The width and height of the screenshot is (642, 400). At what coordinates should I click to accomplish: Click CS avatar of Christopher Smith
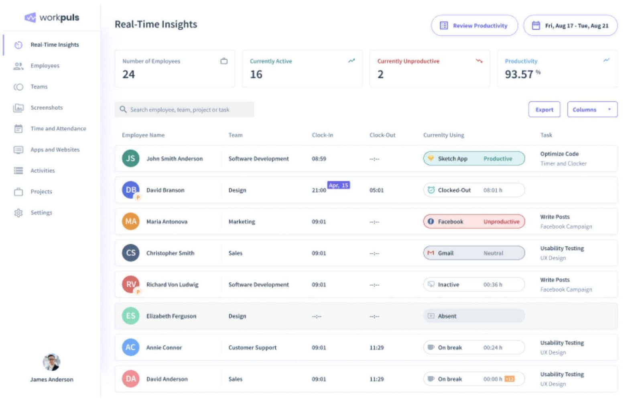tap(131, 253)
